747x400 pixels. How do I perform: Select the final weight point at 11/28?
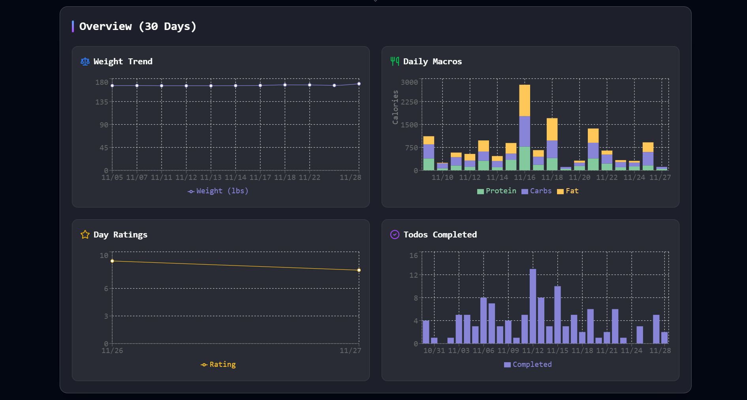pyautogui.click(x=358, y=84)
